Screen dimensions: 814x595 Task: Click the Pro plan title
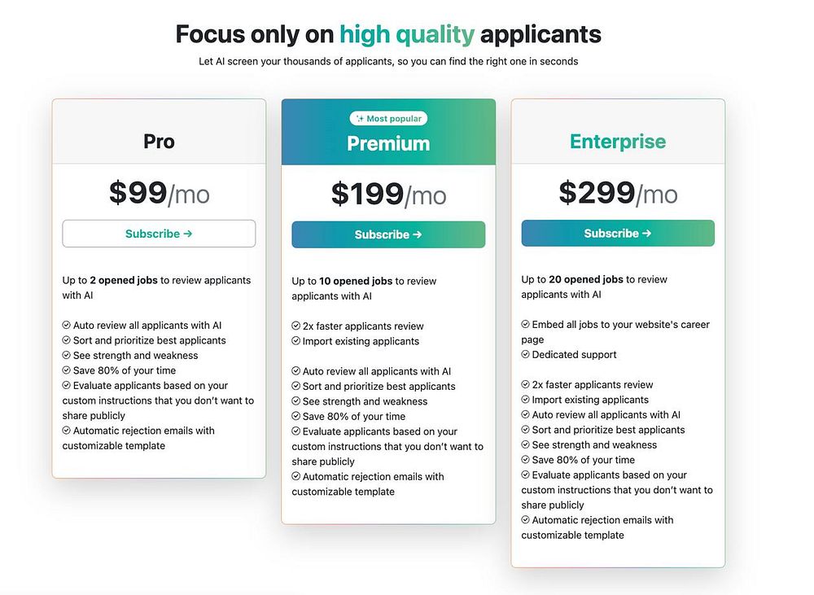tap(159, 142)
